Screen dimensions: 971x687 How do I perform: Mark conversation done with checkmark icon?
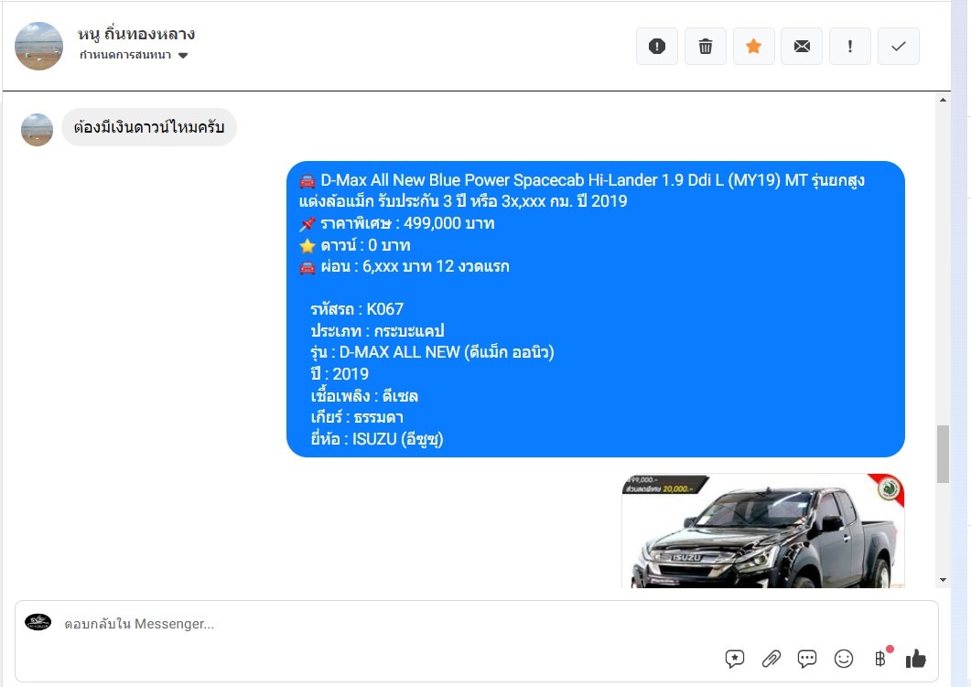point(899,46)
